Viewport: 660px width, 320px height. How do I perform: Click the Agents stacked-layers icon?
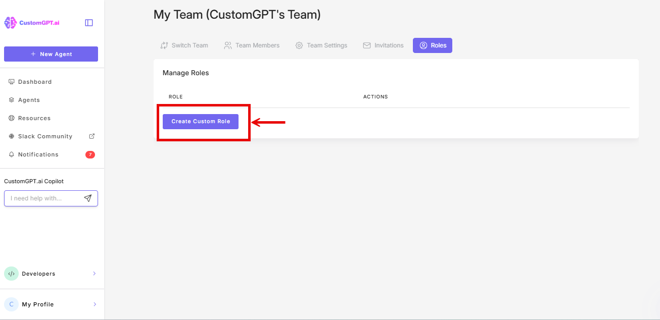coord(11,99)
